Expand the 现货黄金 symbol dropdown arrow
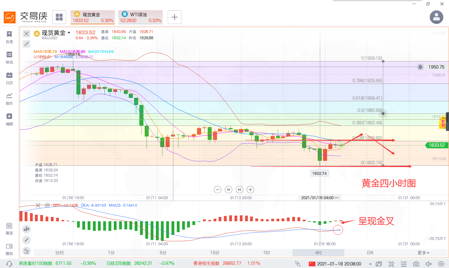The image size is (449, 268). (69, 33)
